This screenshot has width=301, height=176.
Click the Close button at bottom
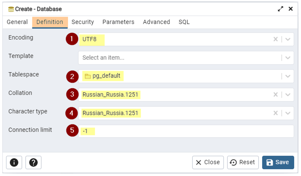tap(208, 162)
